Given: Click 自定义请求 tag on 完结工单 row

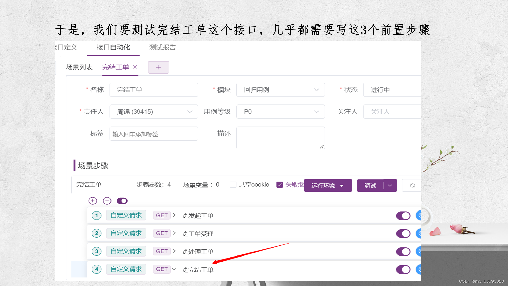Looking at the screenshot, I should point(126,269).
